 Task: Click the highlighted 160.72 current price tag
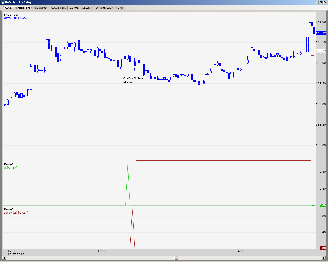click(321, 33)
